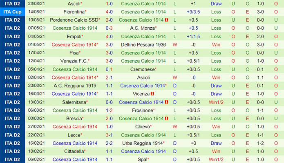
Task: Click red card icon beside Vicenza
Action: (x=152, y=94)
